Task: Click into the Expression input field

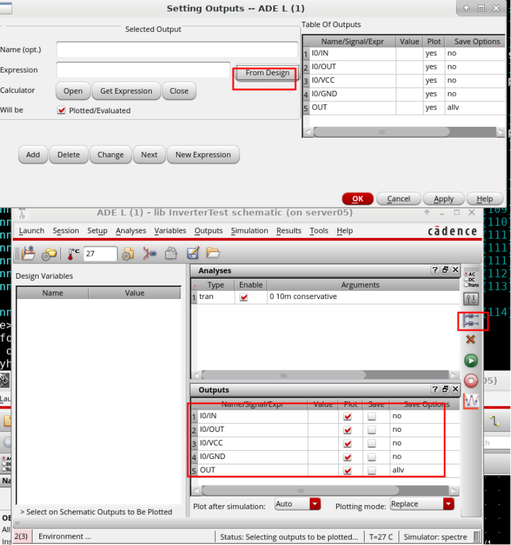Action: (x=143, y=70)
